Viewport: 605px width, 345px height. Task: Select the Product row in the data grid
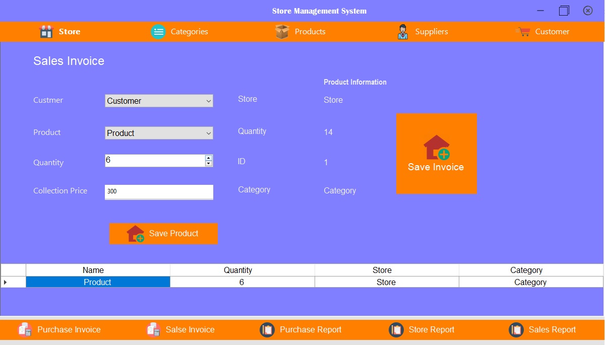[x=97, y=282]
